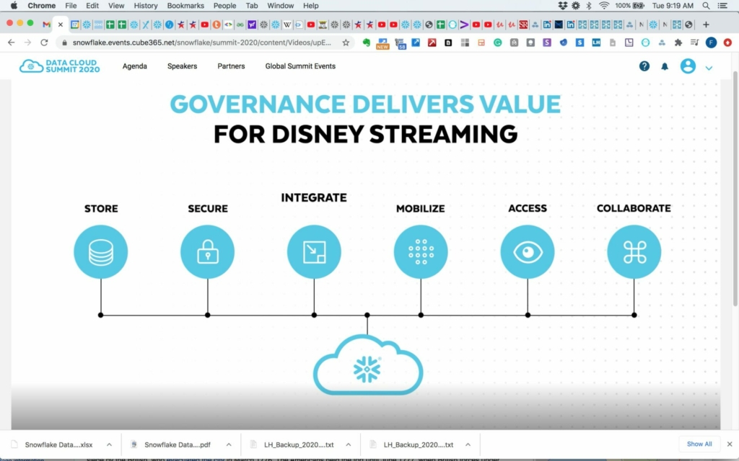The image size is (739, 461).
Task: Open the Gmail pinned tab
Action: (x=46, y=24)
